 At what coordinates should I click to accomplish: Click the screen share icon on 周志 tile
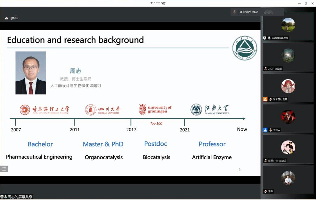tap(265, 38)
